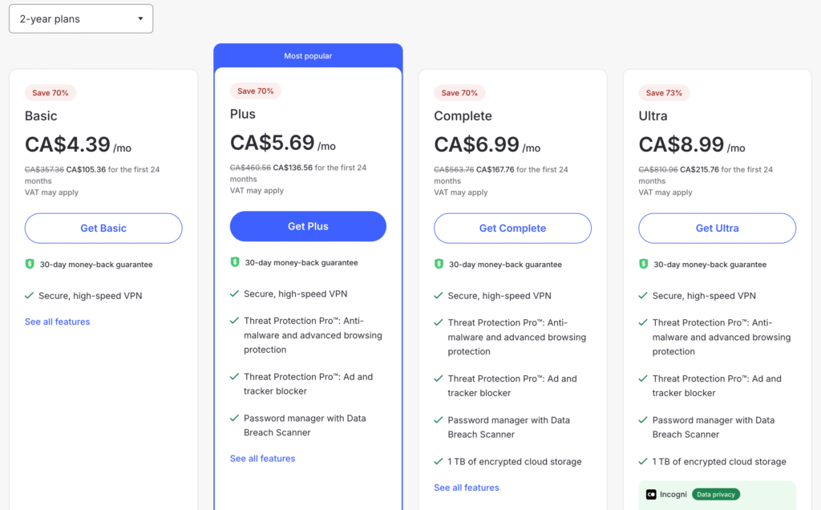821x510 pixels.
Task: Expand See all features under Basic
Action: [58, 322]
